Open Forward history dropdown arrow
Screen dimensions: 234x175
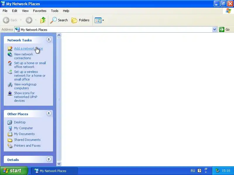coord(36,20)
